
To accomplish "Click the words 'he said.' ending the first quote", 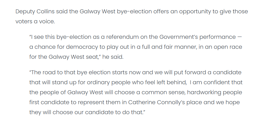I will 113,57.
